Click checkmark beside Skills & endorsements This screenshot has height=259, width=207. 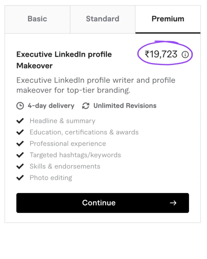tap(20, 166)
